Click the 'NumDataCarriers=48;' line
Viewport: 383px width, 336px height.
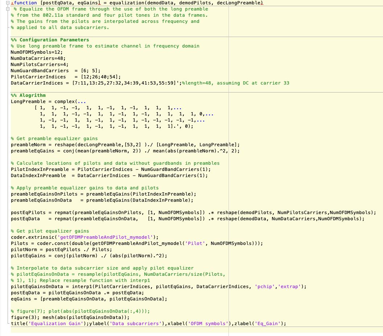click(x=38, y=58)
